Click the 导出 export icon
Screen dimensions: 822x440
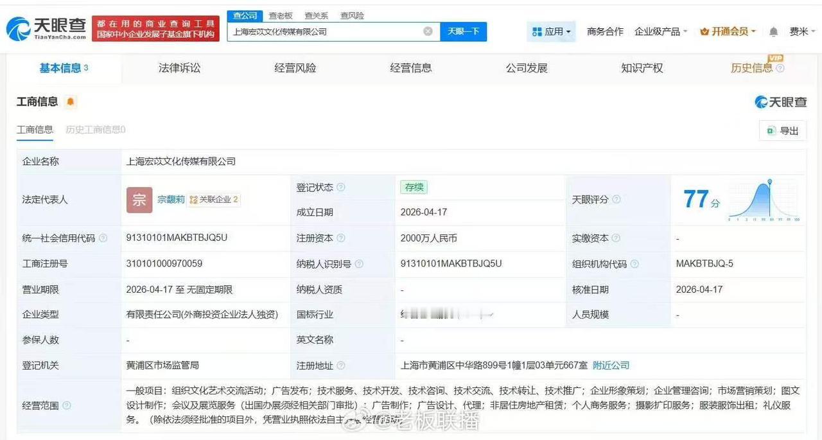click(771, 130)
